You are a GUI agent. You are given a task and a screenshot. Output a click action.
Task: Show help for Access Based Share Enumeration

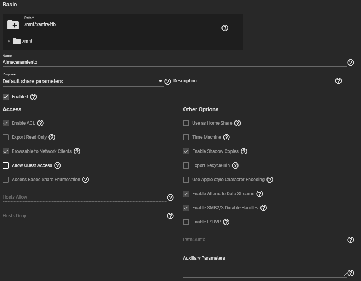pyautogui.click(x=85, y=180)
